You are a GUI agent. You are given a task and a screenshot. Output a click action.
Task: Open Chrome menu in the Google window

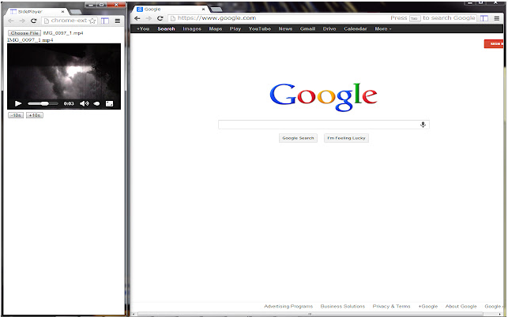tap(497, 18)
